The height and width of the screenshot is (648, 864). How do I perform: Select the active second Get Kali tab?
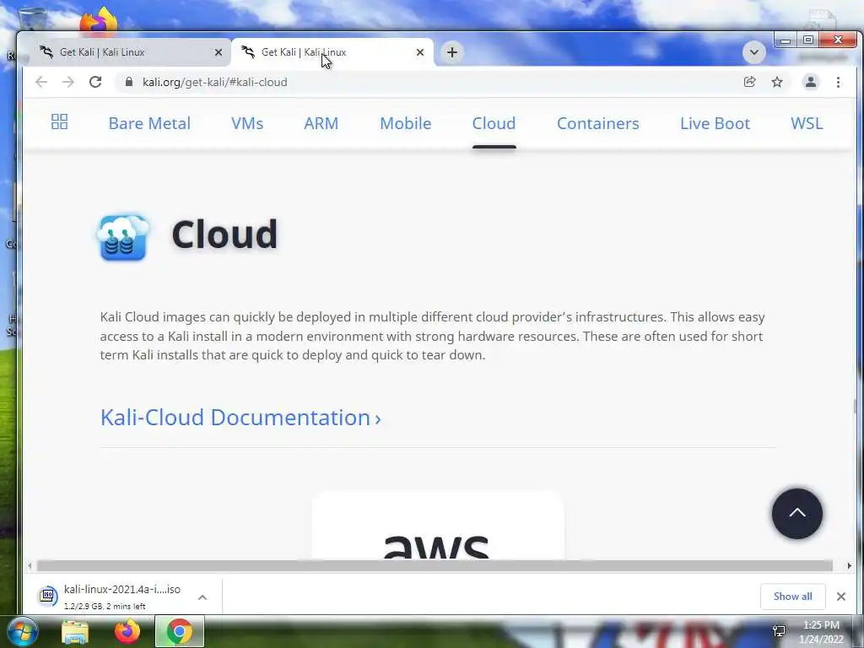pyautogui.click(x=332, y=52)
